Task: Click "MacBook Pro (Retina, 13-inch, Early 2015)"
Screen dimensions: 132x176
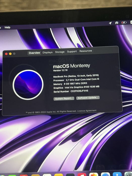Action: 76,76
